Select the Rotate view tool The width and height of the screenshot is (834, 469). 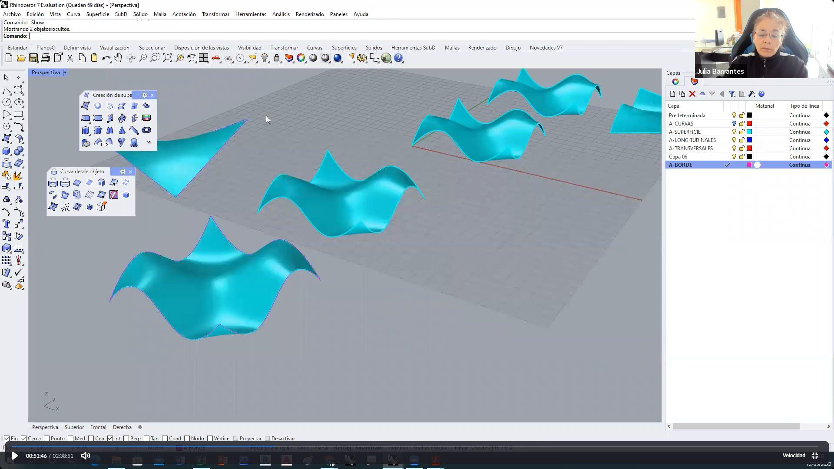(x=131, y=58)
